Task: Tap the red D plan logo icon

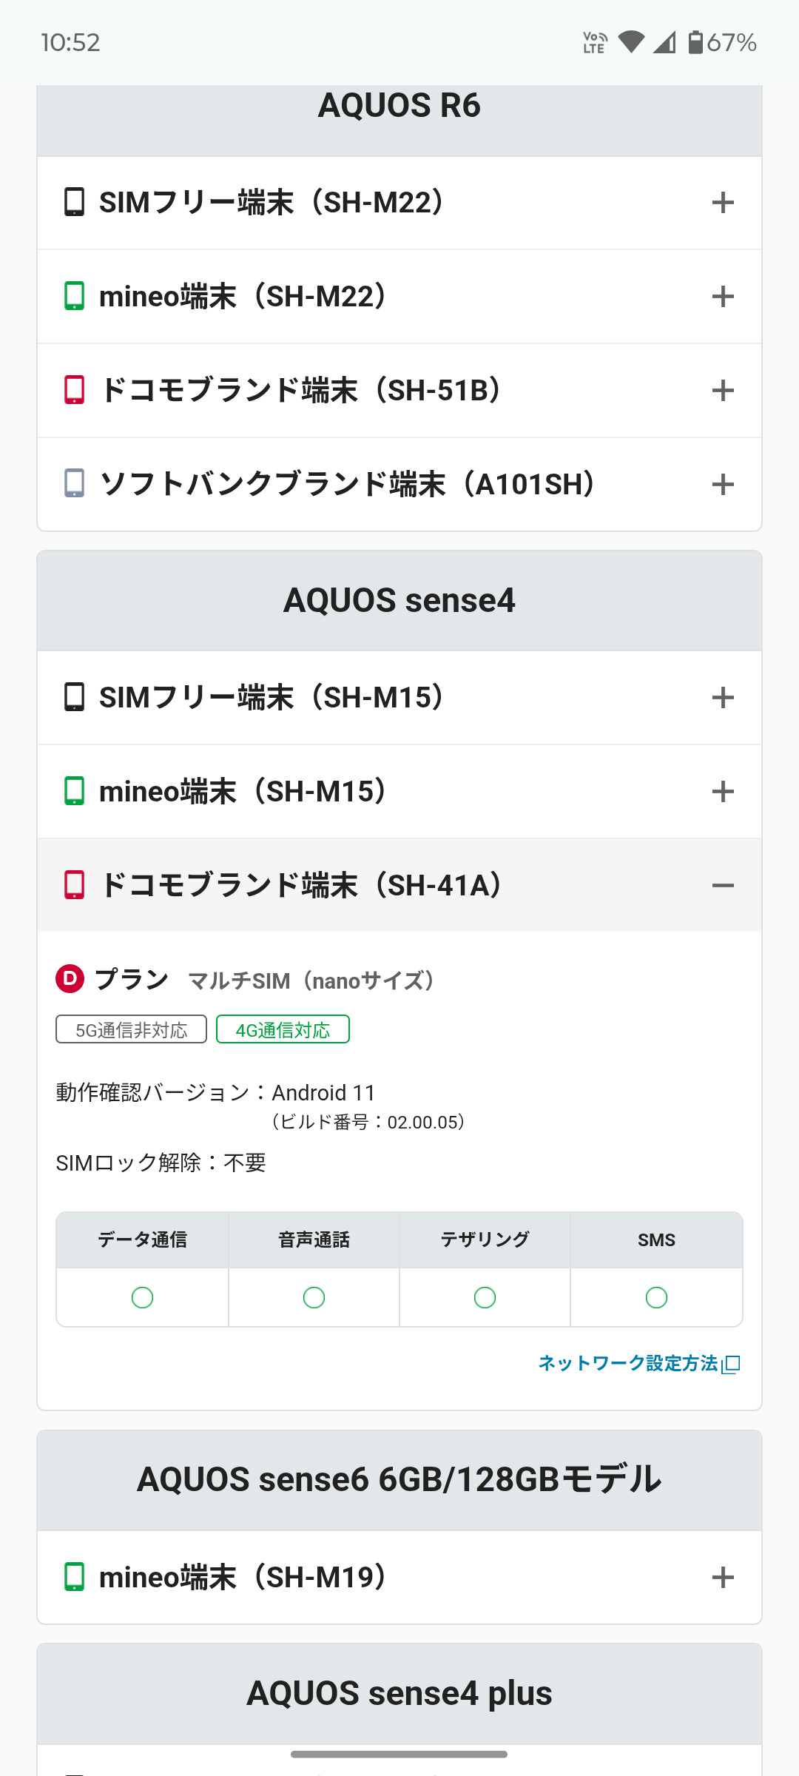Action: tap(70, 978)
